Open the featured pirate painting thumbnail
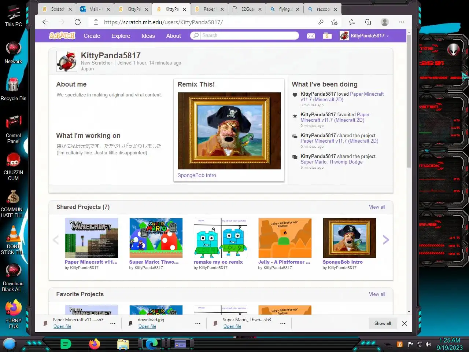The height and width of the screenshot is (352, 469). [229, 131]
